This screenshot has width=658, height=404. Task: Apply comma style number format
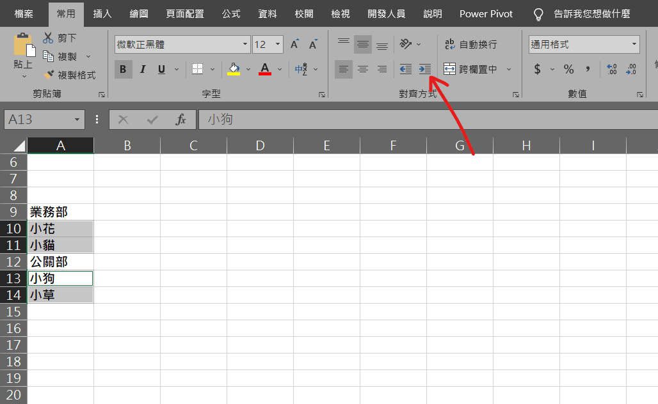click(588, 69)
